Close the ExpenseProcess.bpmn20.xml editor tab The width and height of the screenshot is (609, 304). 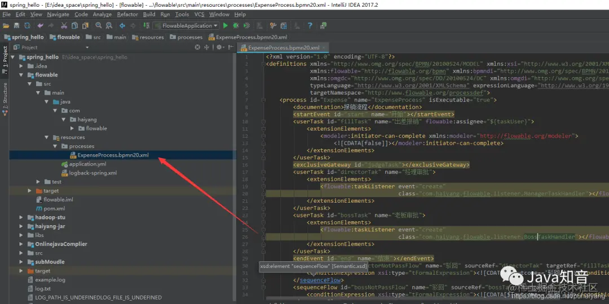(x=324, y=48)
